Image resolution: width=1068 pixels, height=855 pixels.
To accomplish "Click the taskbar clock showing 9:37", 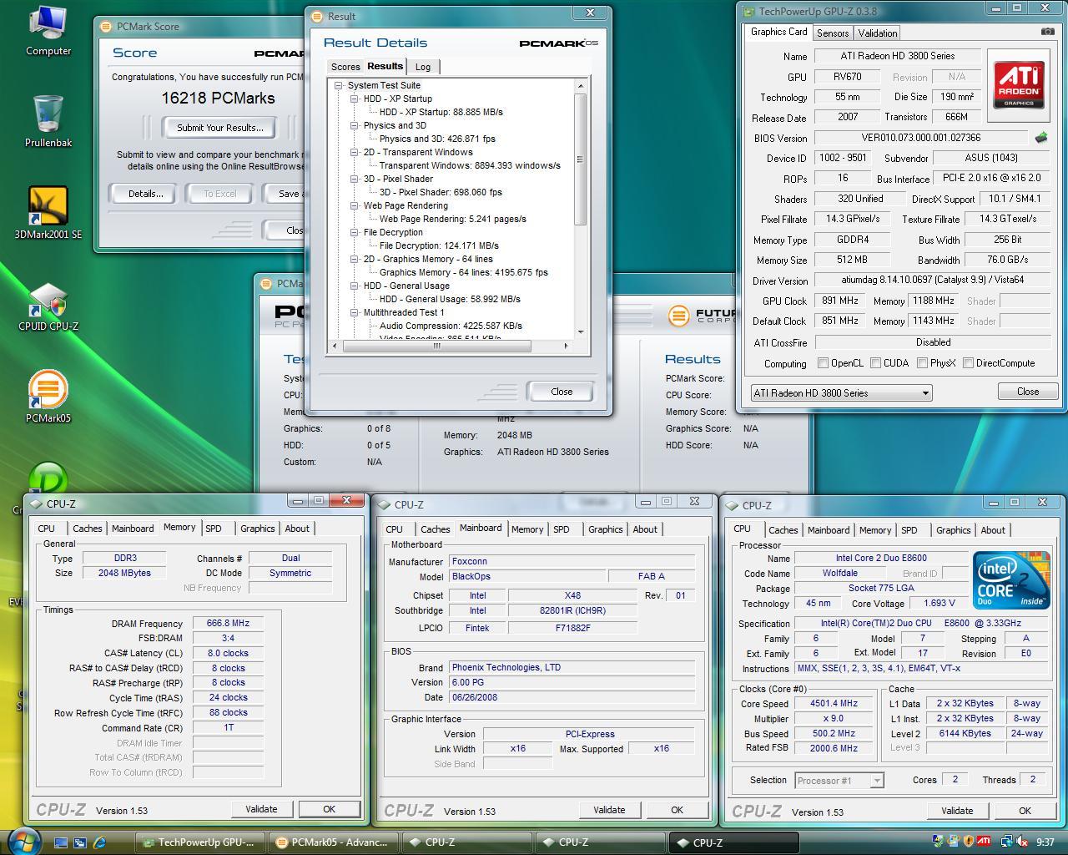I will 1045,842.
